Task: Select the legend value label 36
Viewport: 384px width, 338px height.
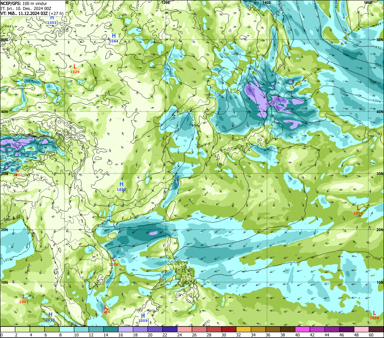Action: pos(268,335)
